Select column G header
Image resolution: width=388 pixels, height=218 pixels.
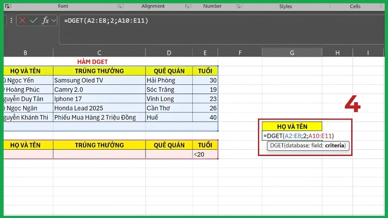[x=292, y=53]
